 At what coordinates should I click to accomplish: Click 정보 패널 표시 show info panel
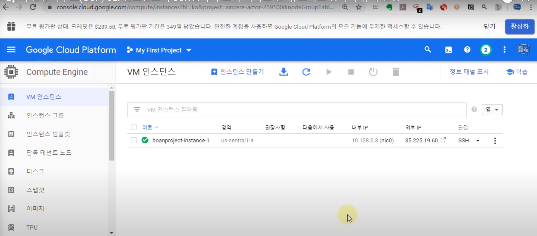pos(469,72)
